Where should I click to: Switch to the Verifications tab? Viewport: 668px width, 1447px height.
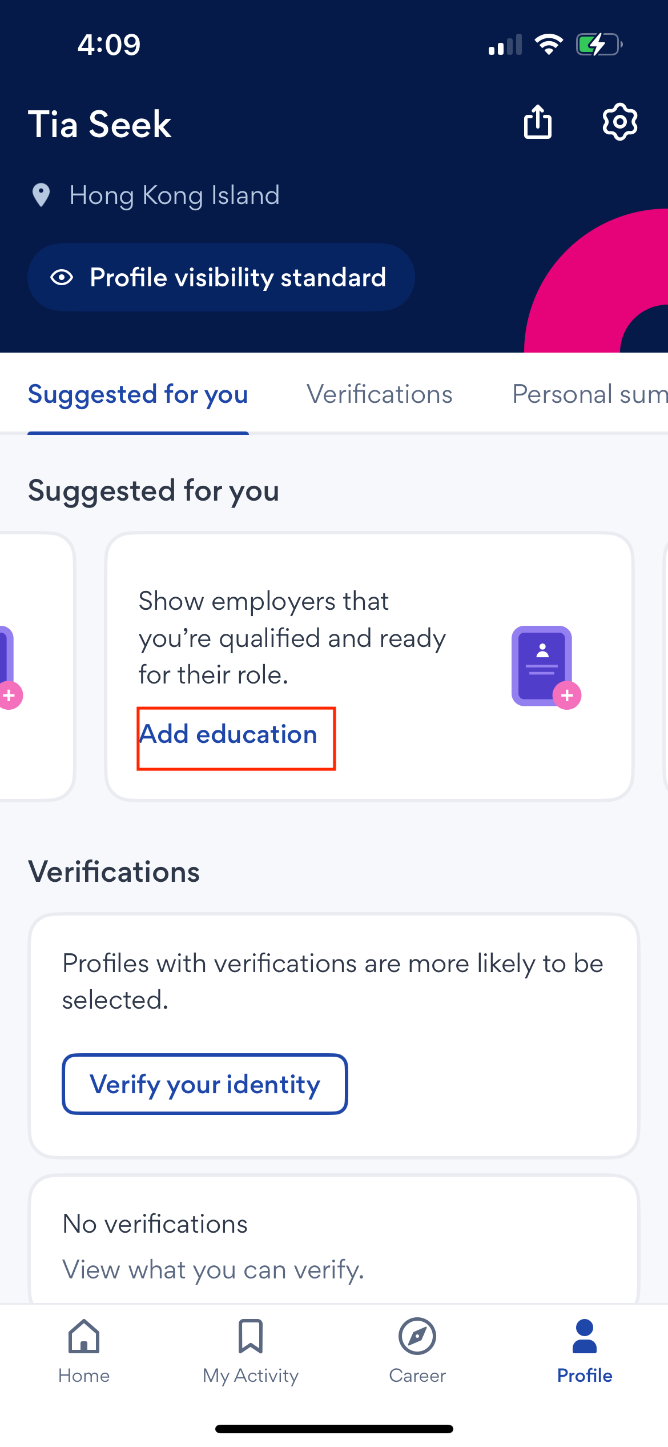coord(380,394)
